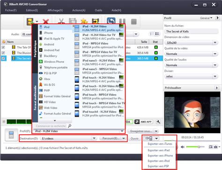Image resolution: width=222 pixels, height=170 pixels.
Task: Mute audio with the speaker icon
Action: (x=183, y=147)
